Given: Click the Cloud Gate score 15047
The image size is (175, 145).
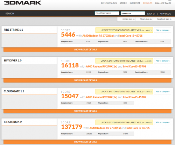Looking at the screenshot, I should pos(70,96).
